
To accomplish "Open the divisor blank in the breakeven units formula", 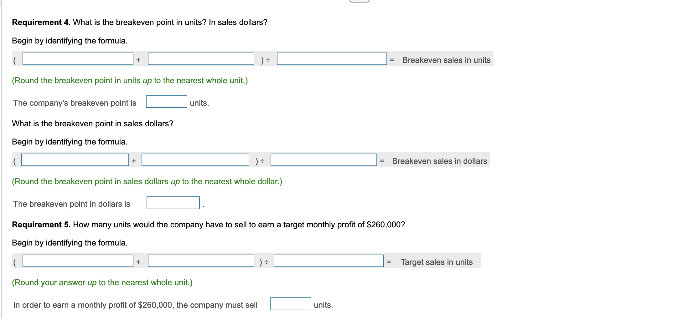I will [x=332, y=59].
